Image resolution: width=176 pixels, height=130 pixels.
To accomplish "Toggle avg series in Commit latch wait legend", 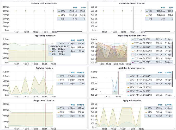I will pyautogui.click(x=150, y=19).
